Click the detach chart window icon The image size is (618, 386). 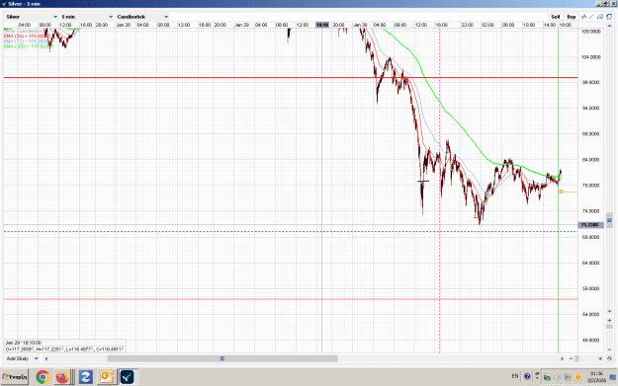609,17
